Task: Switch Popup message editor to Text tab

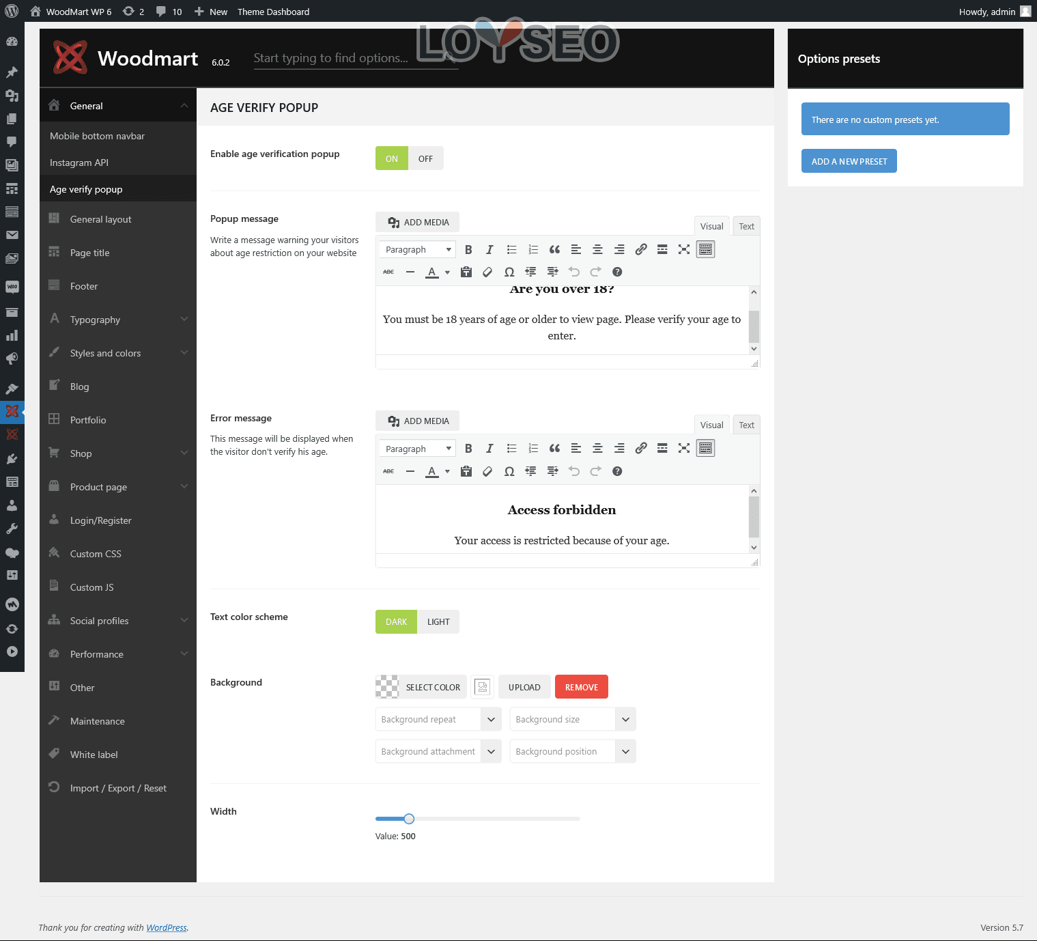Action: point(746,227)
